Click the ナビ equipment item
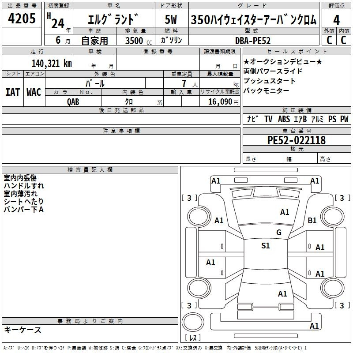 [x=252, y=119]
